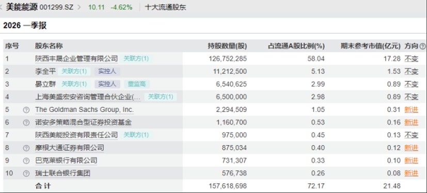The width and height of the screenshot is (427, 193).
Task: Open shareholder 上海美盛宏安咨询管理合伙企业
Action: (88, 97)
